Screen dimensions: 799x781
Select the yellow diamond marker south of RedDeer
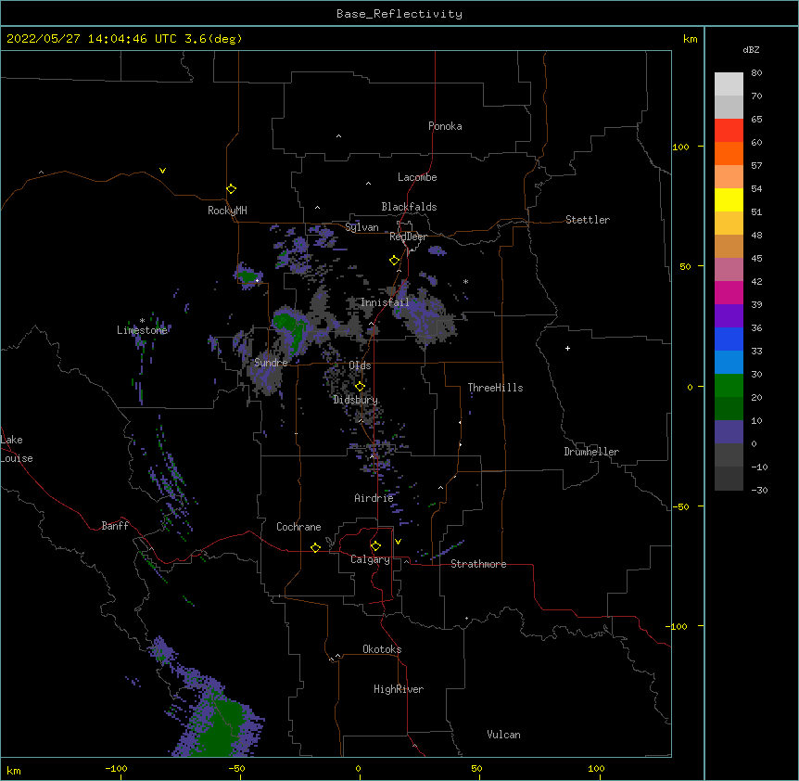click(x=395, y=261)
